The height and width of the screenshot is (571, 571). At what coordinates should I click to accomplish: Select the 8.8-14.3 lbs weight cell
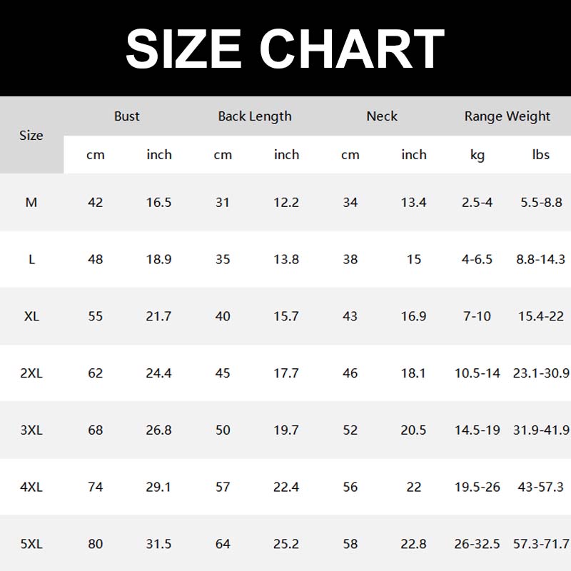coord(541,259)
